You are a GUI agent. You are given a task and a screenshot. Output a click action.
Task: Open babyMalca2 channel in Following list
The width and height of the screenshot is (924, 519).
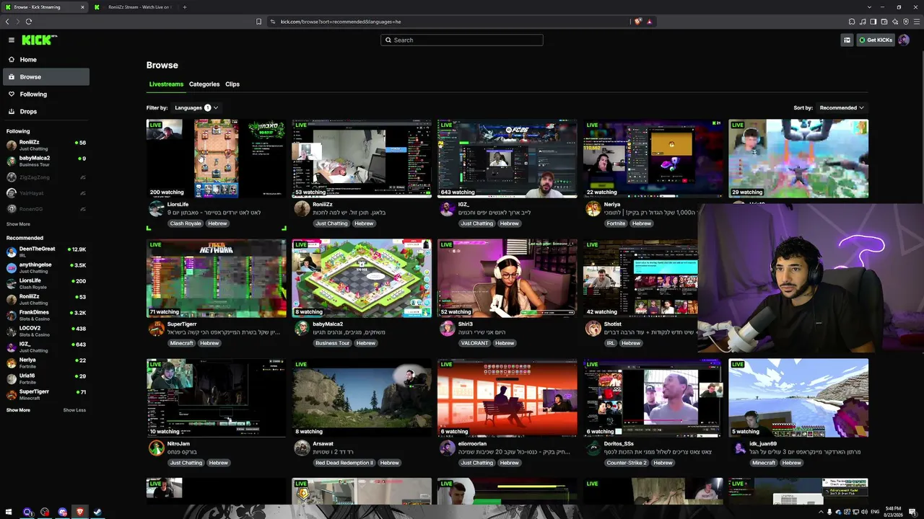pyautogui.click(x=46, y=161)
